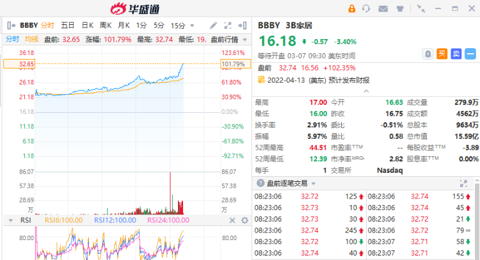The width and height of the screenshot is (480, 260).
Task: Click the orange lock icon
Action: pos(351,8)
